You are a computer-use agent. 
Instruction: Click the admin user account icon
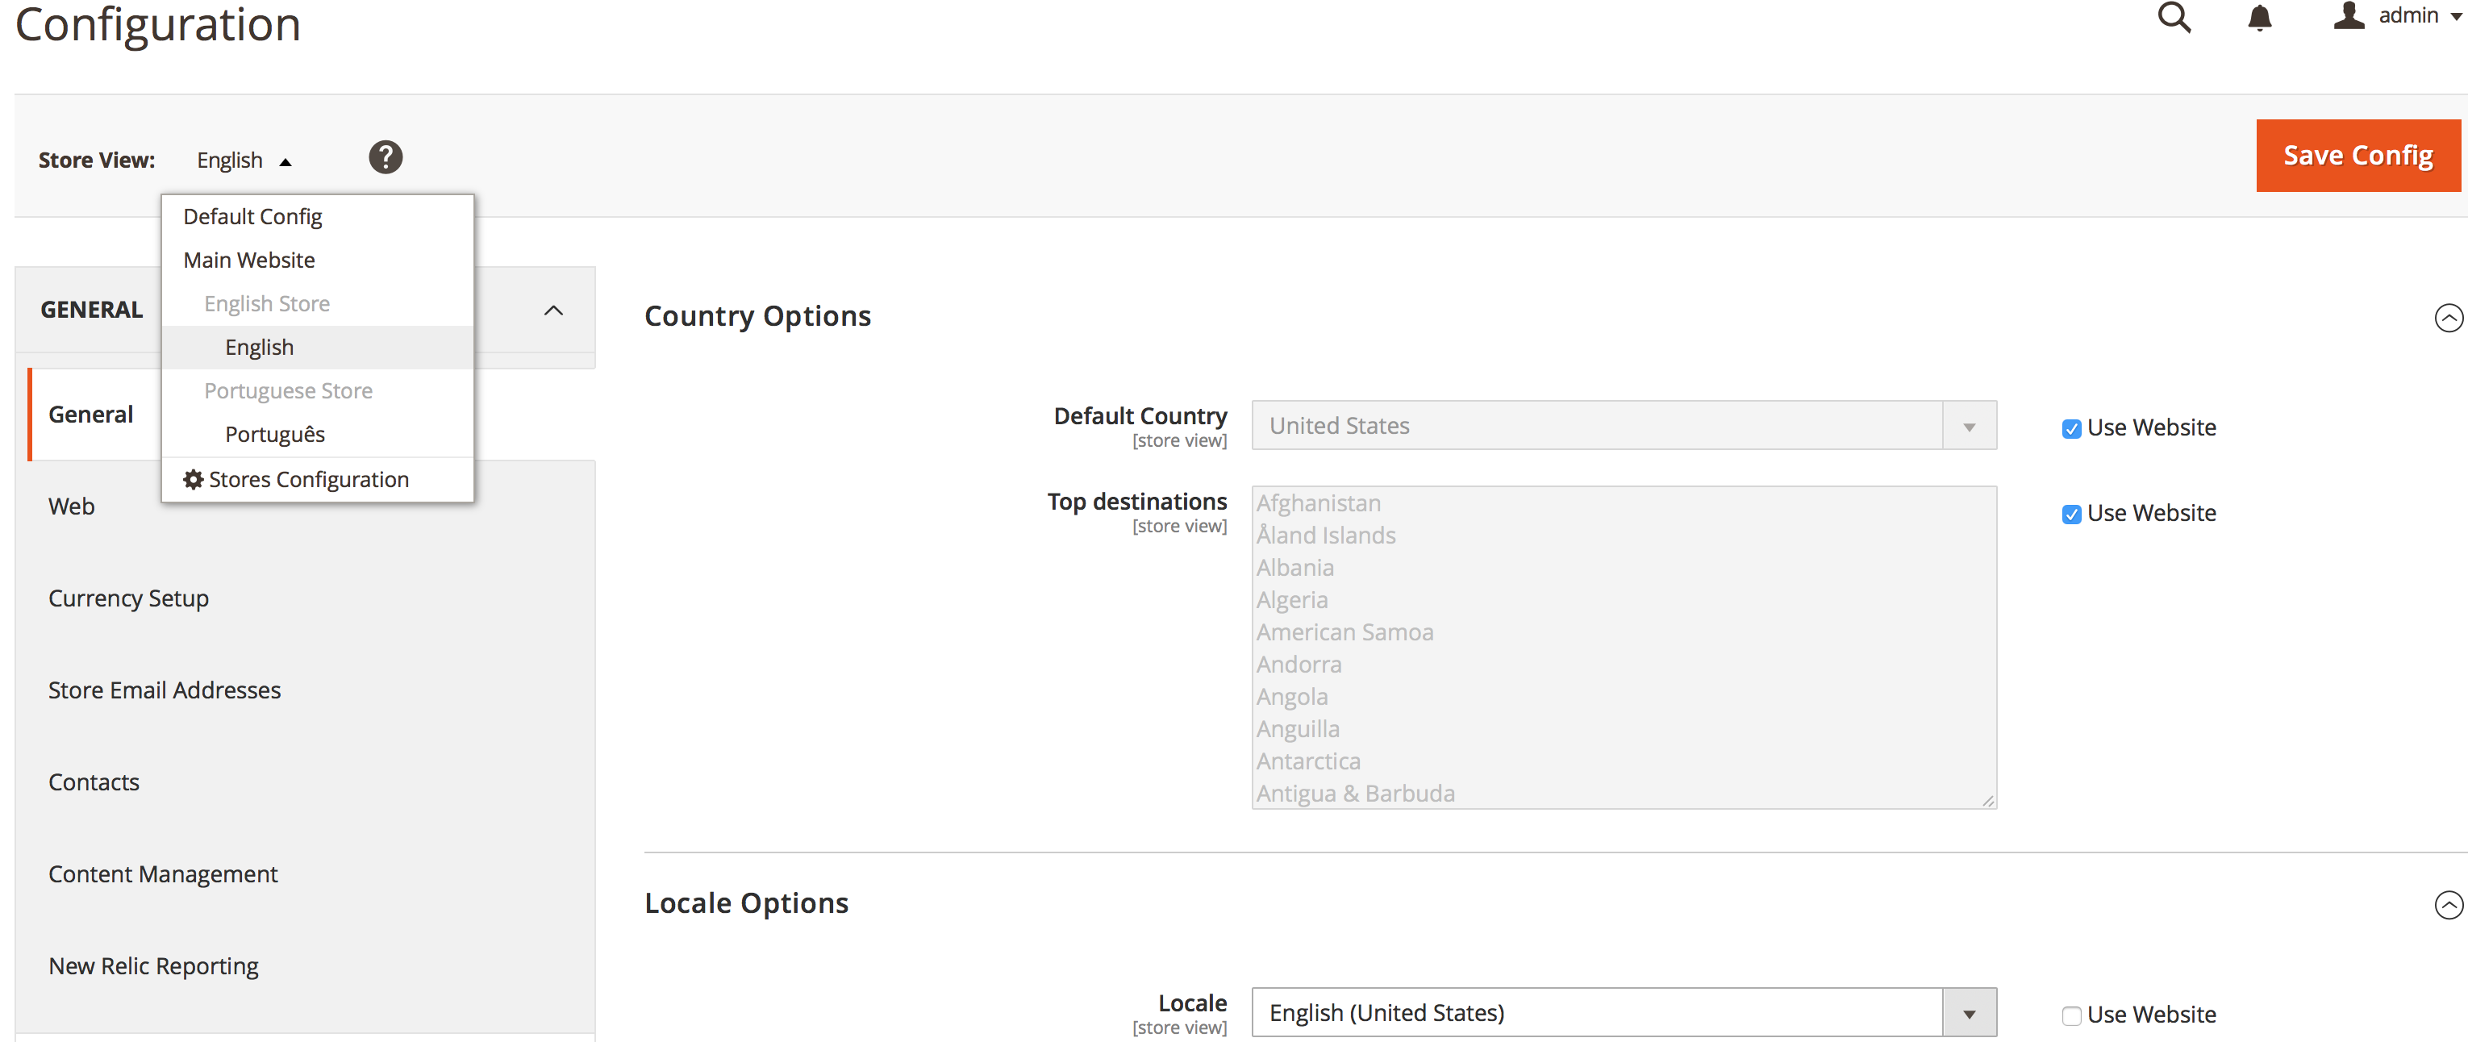tap(2349, 15)
